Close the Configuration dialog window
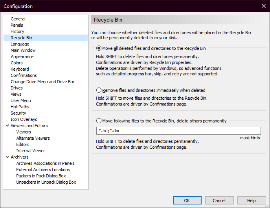 tap(263, 6)
